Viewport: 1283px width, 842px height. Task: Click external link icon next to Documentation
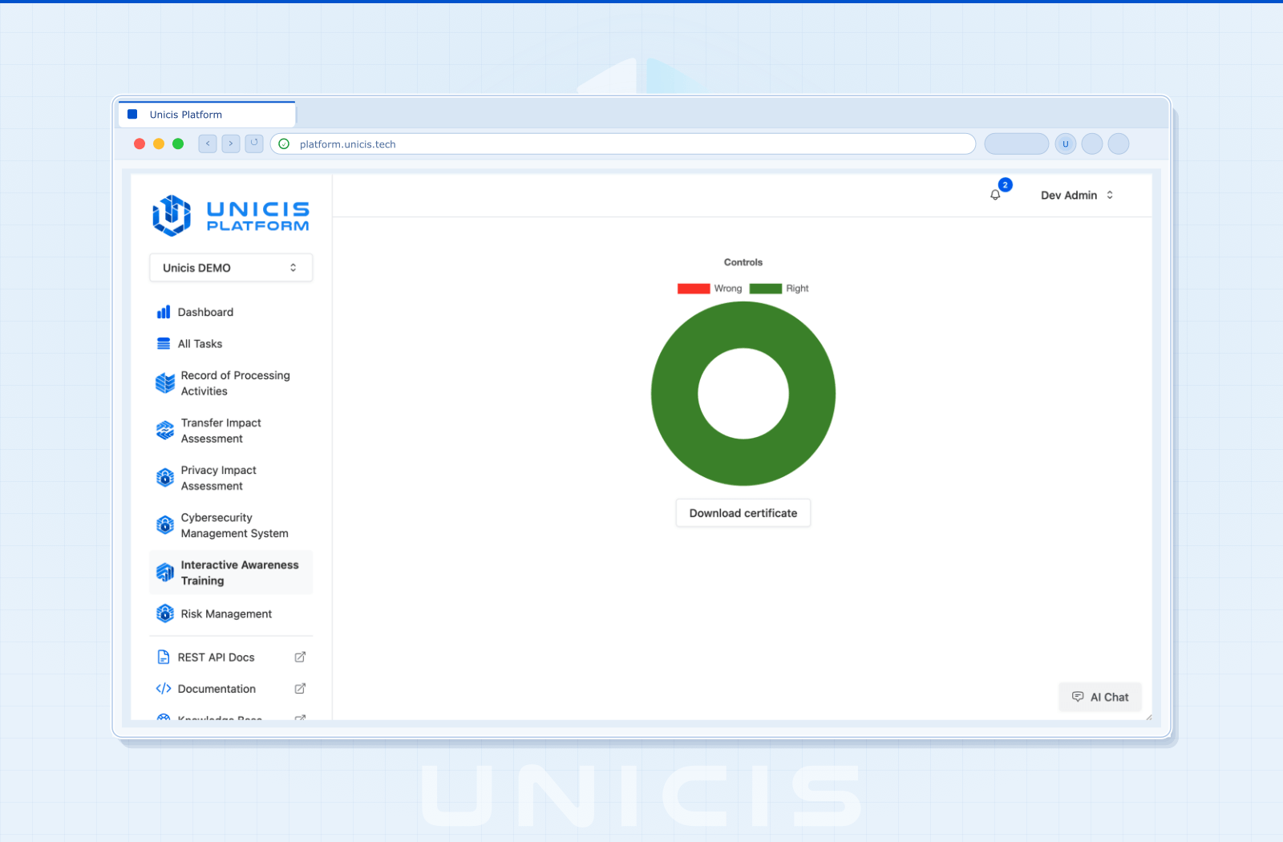pos(300,689)
